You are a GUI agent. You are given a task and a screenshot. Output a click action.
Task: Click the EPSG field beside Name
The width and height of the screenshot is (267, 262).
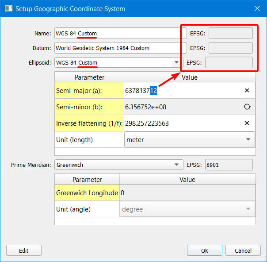[x=230, y=34]
